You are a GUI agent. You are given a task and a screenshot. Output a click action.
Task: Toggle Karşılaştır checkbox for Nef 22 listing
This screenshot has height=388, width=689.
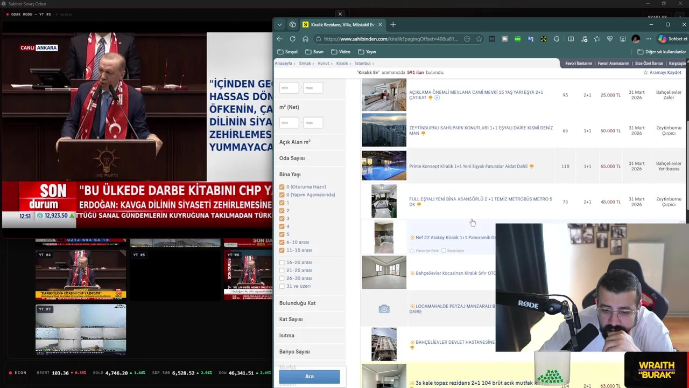(444, 251)
